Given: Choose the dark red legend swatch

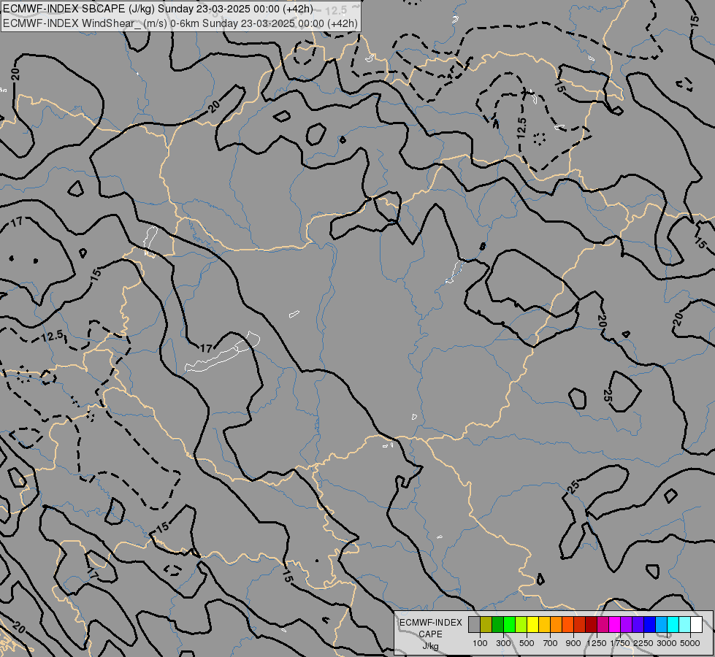Looking at the screenshot, I should [591, 624].
